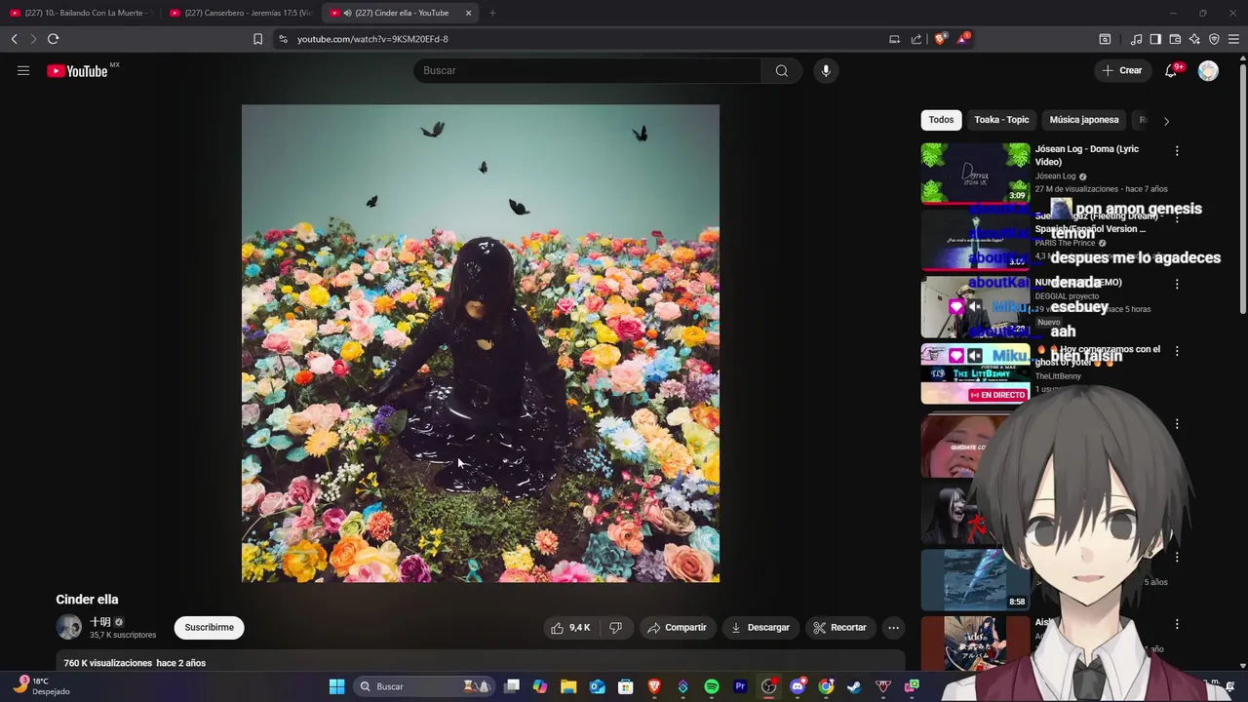Open Steam from the taskbar

854,686
